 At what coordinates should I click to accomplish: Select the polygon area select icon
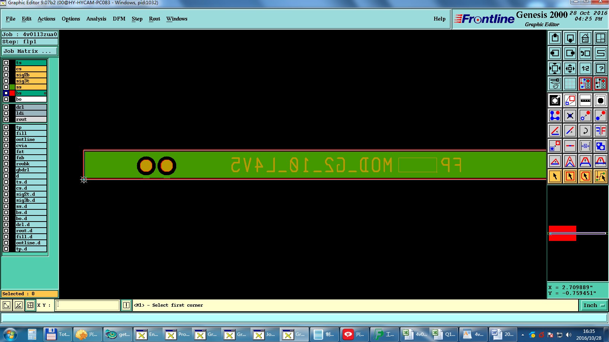click(x=585, y=176)
